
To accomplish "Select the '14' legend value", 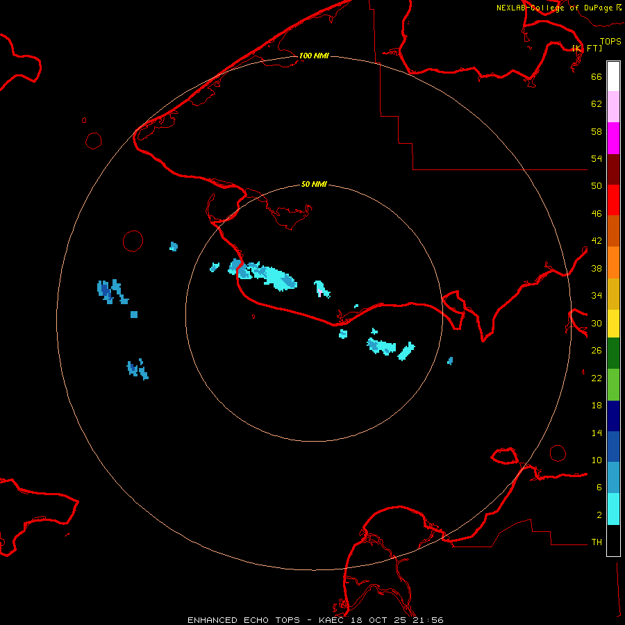I will click(597, 433).
